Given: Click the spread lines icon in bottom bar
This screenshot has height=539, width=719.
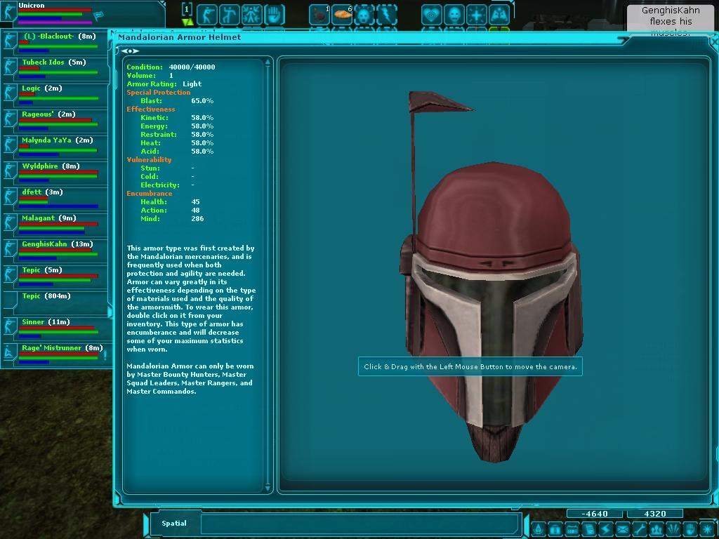Looking at the screenshot, I should coord(674,529).
